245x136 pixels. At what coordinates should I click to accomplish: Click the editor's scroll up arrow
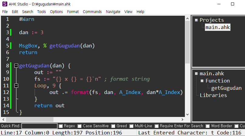pyautogui.click(x=187, y=18)
